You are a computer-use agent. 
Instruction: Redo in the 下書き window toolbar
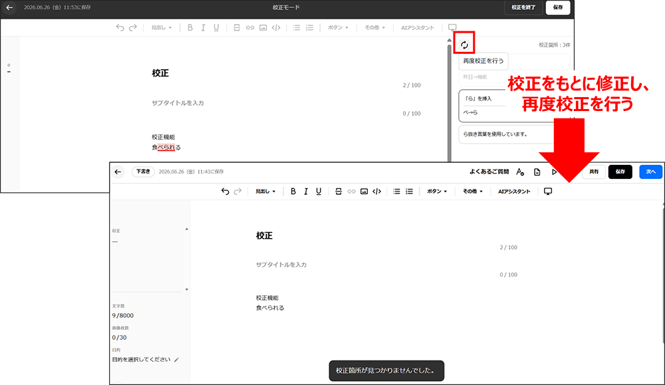point(238,192)
